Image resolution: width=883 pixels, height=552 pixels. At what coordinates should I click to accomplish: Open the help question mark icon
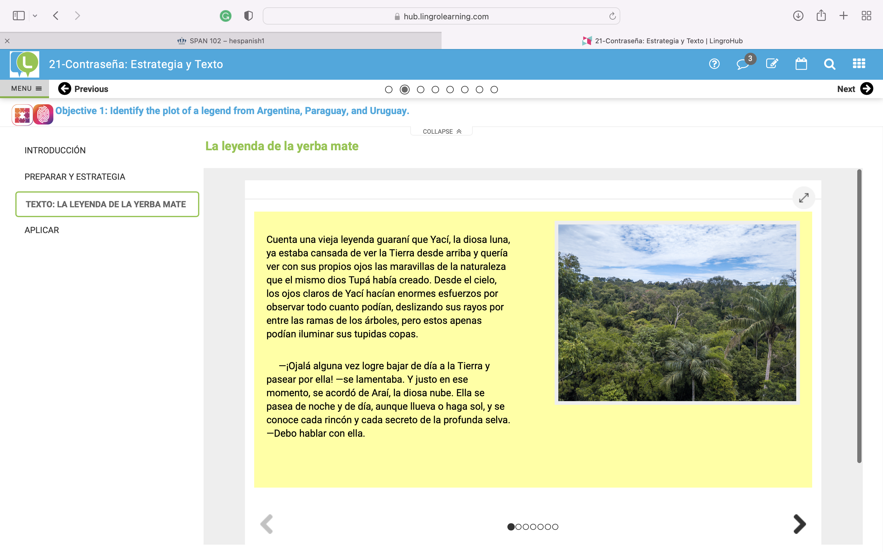tap(714, 64)
